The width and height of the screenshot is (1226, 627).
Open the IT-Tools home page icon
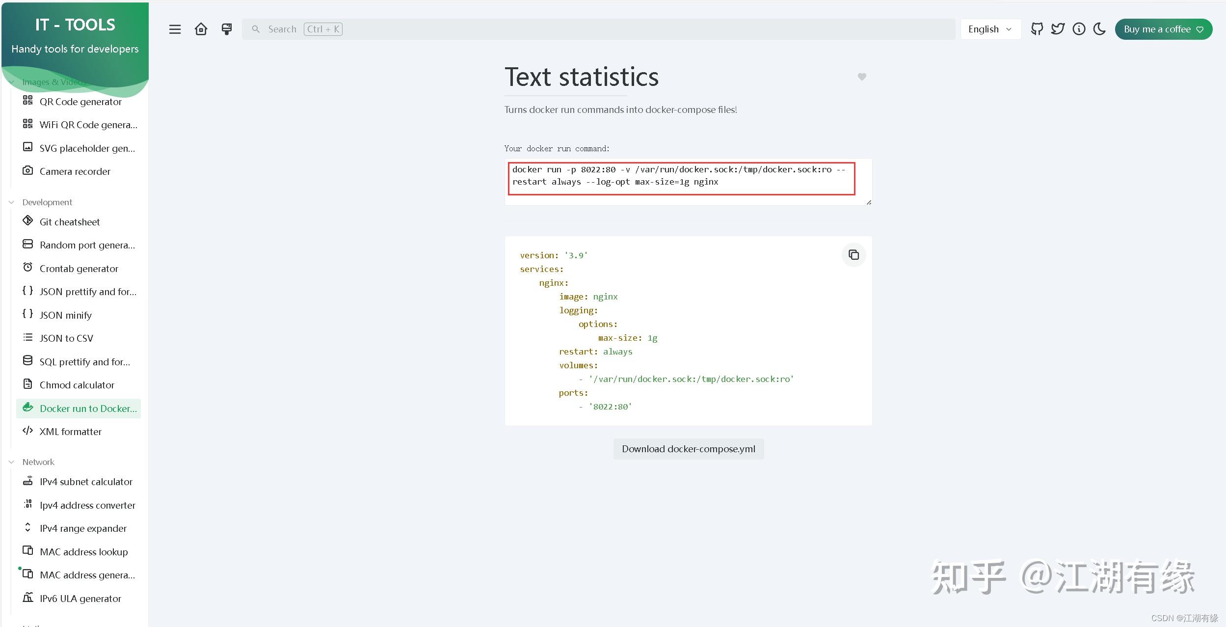point(201,29)
